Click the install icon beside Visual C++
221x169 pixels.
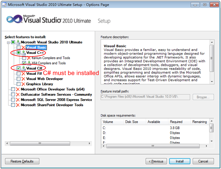tap(23, 53)
